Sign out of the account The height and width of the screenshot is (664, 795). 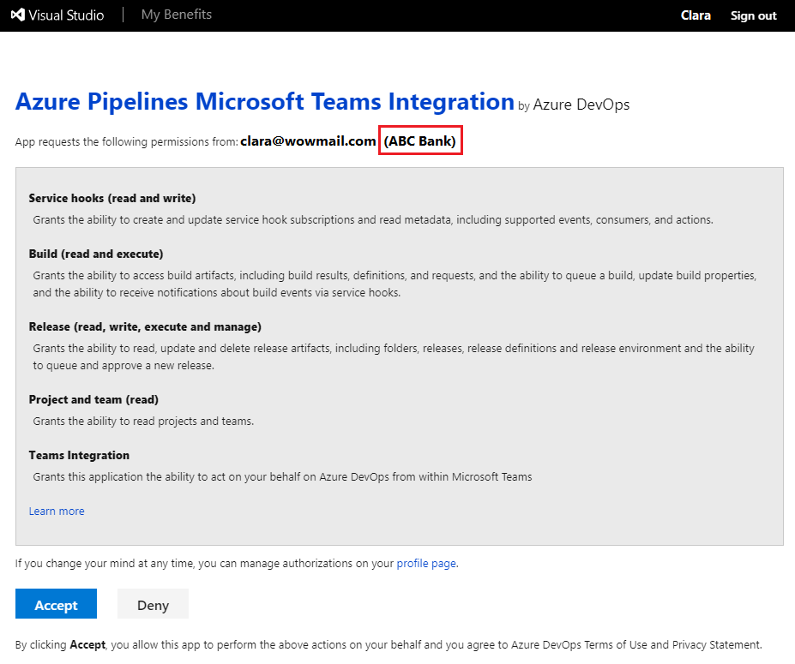tap(754, 15)
